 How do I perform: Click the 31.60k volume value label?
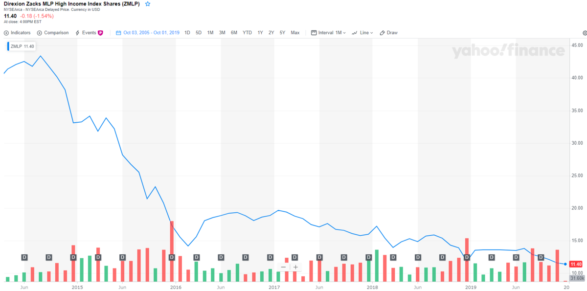point(578,278)
